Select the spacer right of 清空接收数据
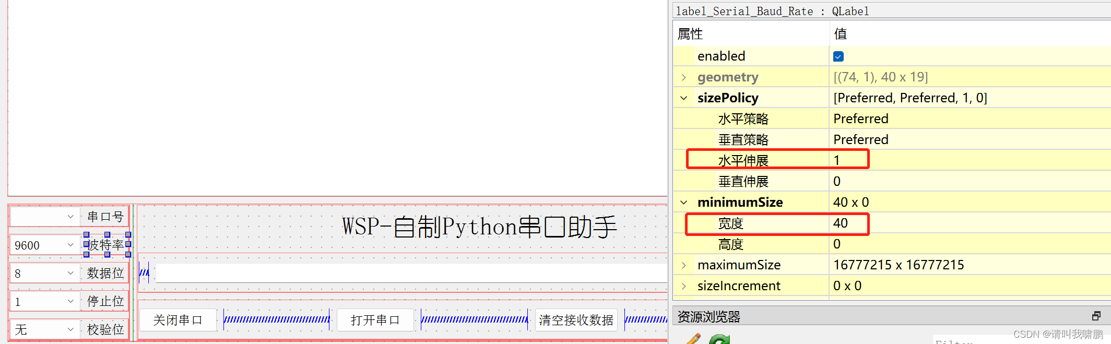The height and width of the screenshot is (344, 1111). 646,319
